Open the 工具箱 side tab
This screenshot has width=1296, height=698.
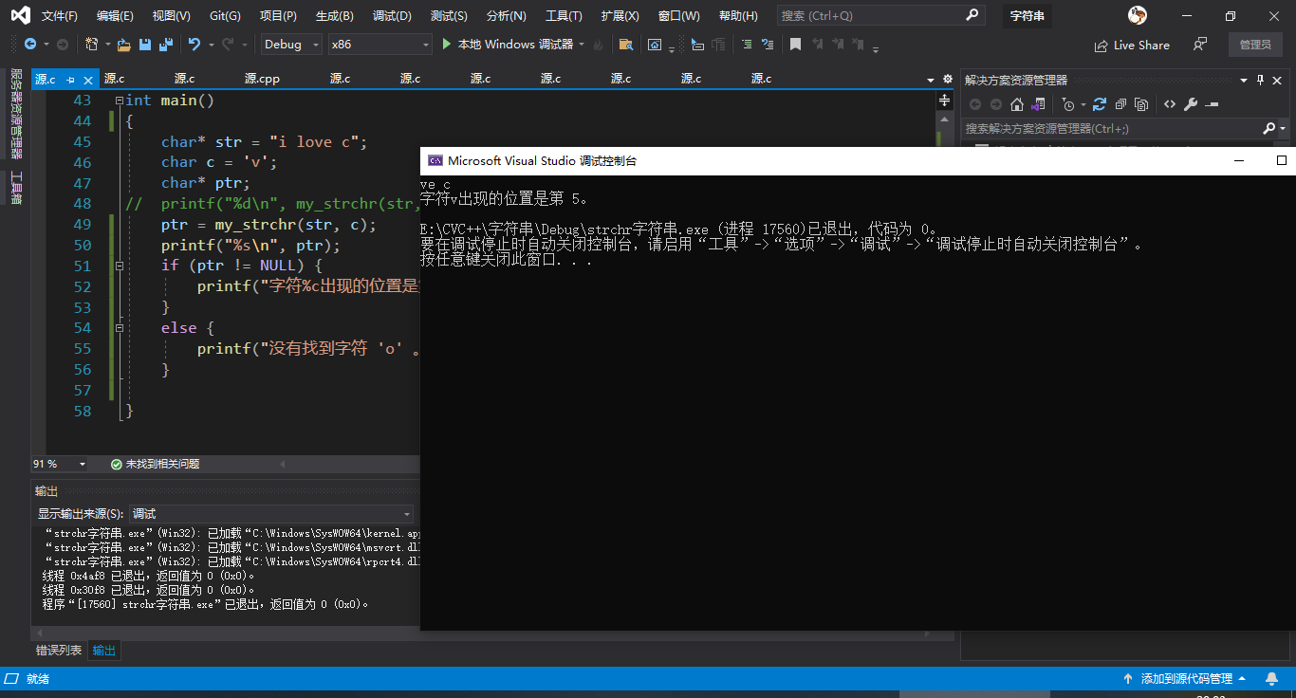(16, 188)
